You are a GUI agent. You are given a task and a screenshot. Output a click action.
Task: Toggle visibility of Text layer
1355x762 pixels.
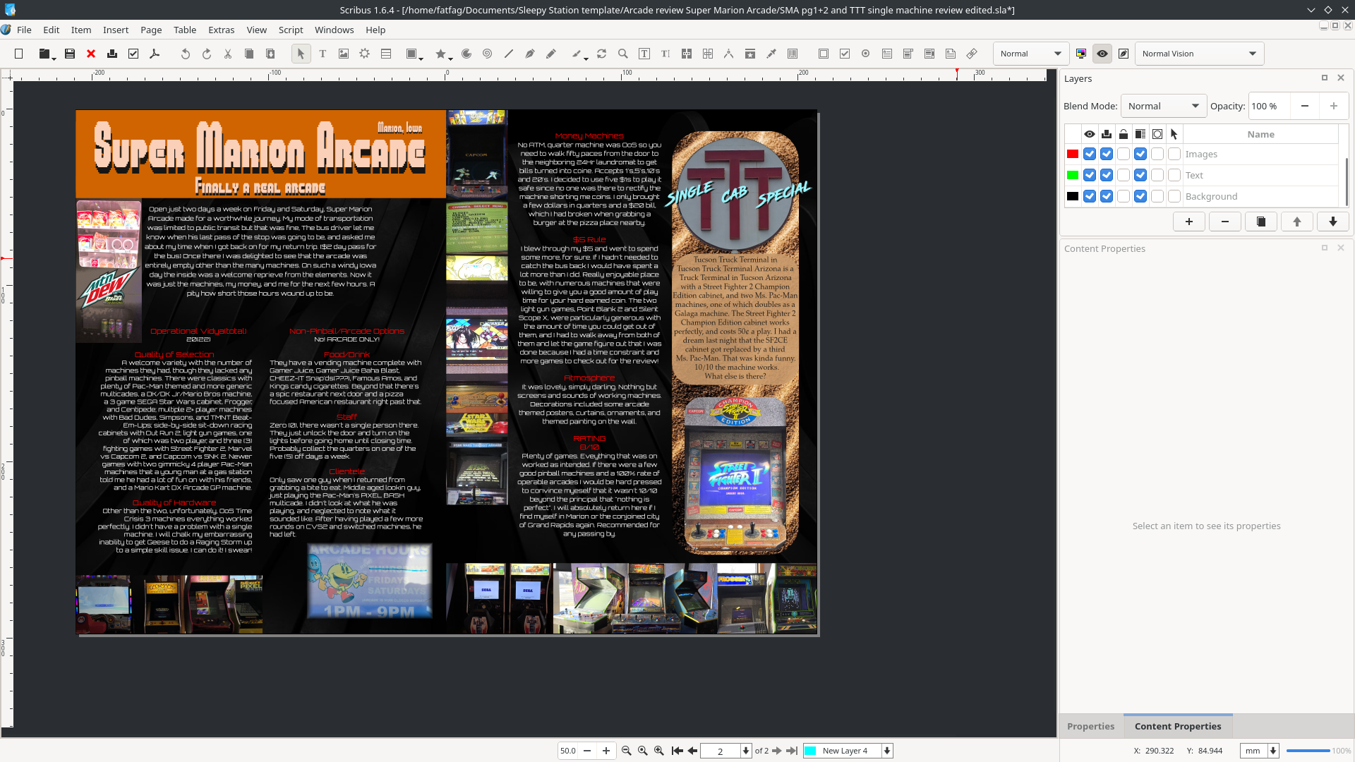1090,175
